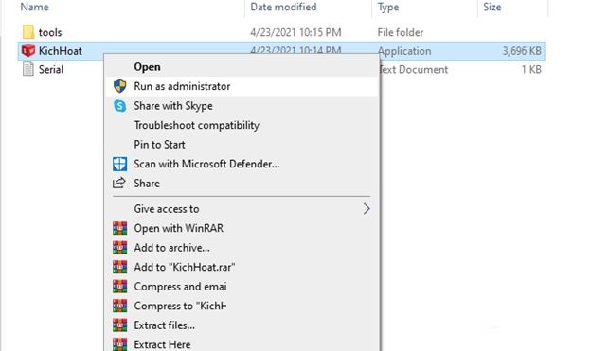Choose Open with WinRAR
This screenshot has height=351, width=591.
(x=242, y=228)
